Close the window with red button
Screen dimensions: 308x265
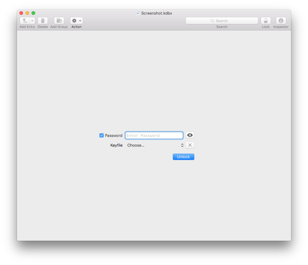tap(21, 13)
